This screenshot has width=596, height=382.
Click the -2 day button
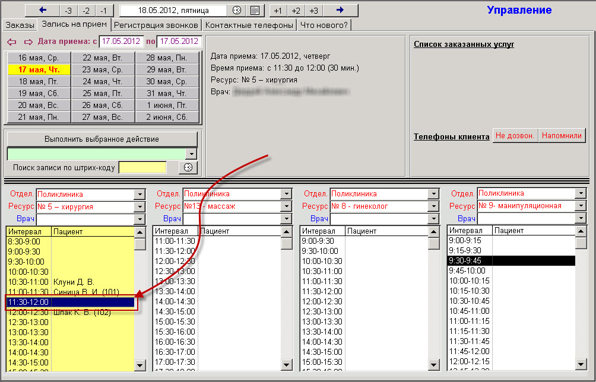[x=86, y=11]
